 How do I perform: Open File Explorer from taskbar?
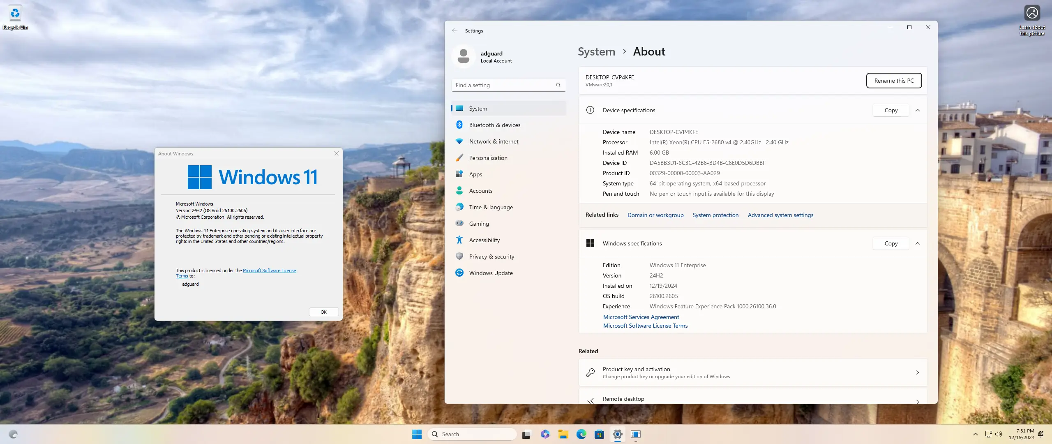(x=563, y=434)
